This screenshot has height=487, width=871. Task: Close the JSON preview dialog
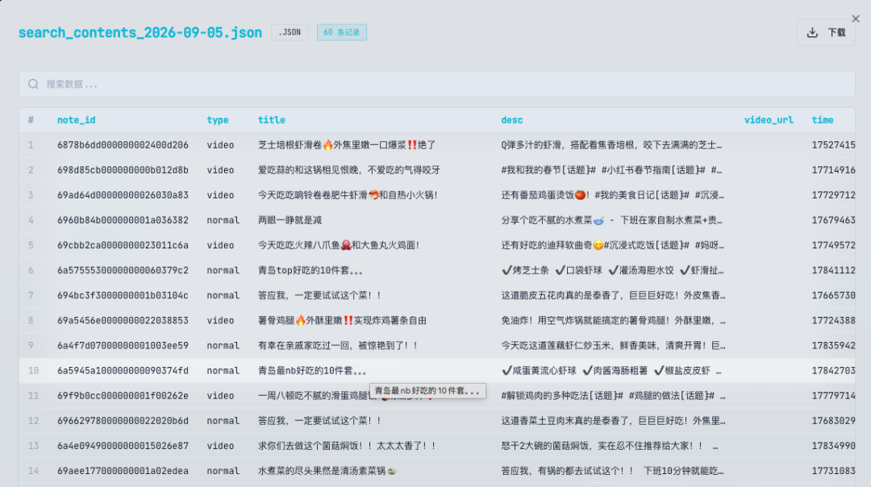click(x=856, y=19)
